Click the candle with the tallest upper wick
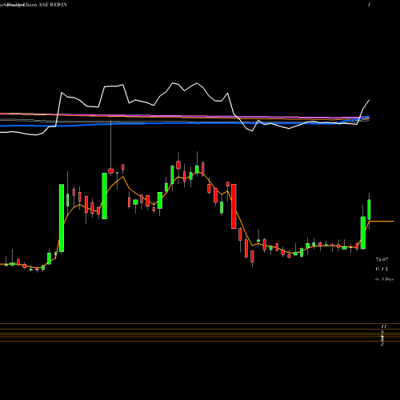 click(x=111, y=170)
